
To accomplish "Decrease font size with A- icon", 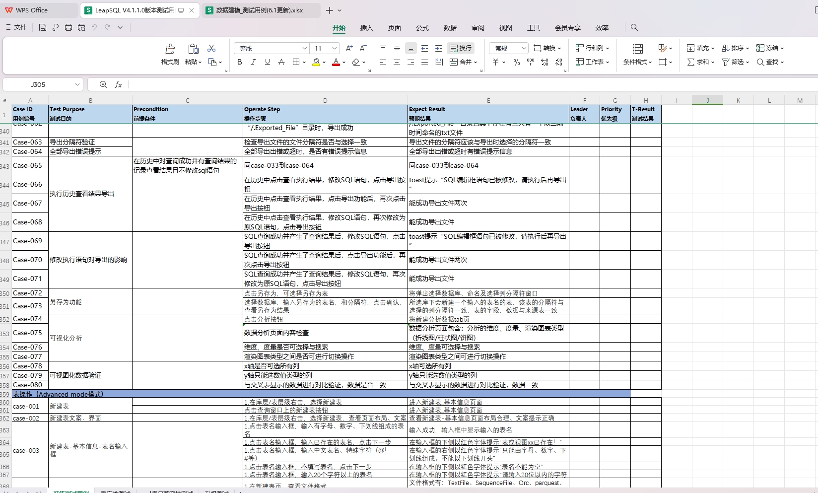I will [x=363, y=48].
